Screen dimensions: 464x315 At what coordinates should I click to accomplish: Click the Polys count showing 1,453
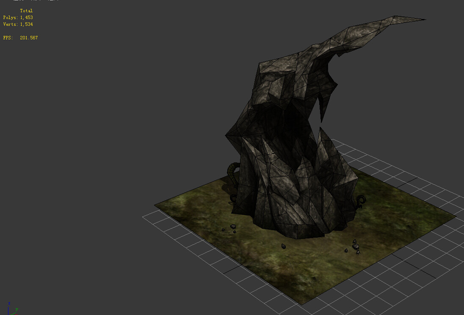(x=18, y=17)
